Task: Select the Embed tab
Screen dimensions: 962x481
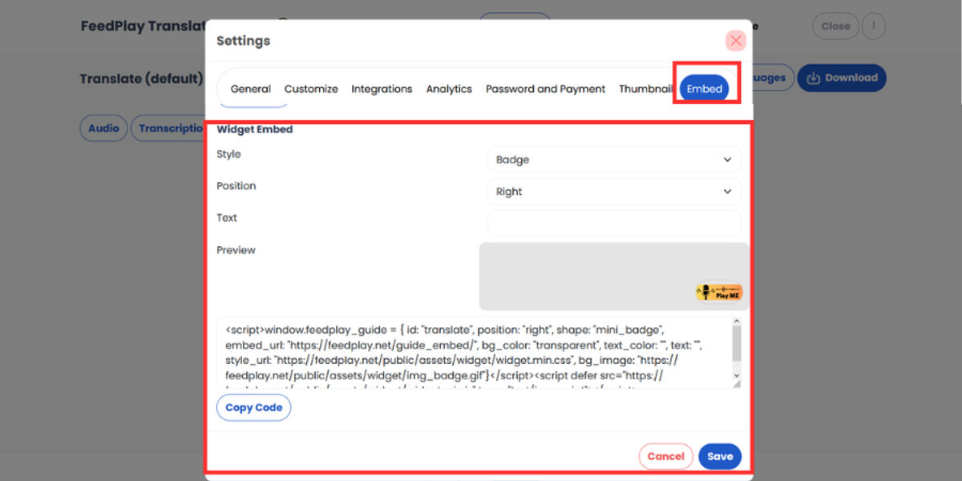Action: [704, 89]
